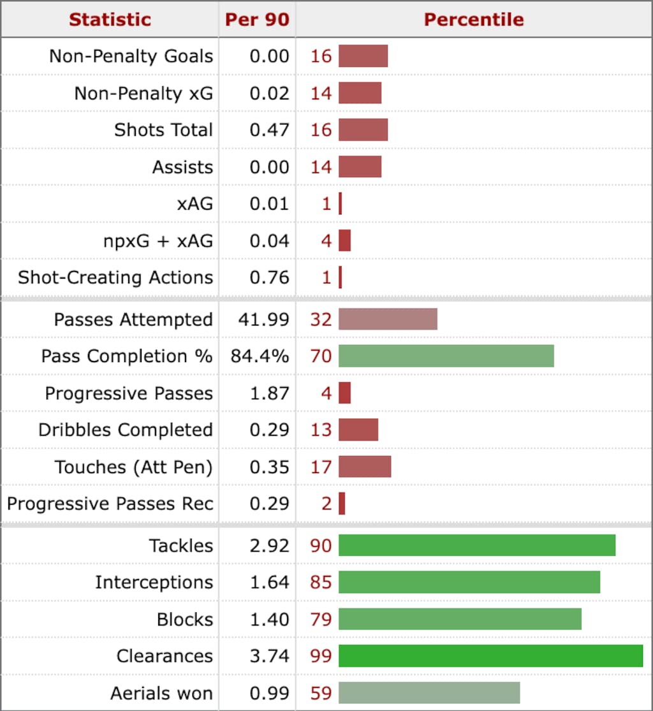Viewport: 653px width, 711px height.
Task: Select the Non-Penalty Goals statistic label
Action: (x=131, y=56)
